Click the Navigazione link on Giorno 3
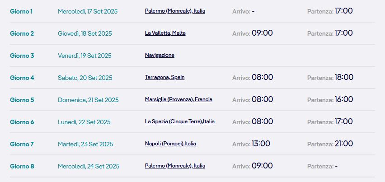Viewport: 385px width, 182px height. click(x=160, y=55)
